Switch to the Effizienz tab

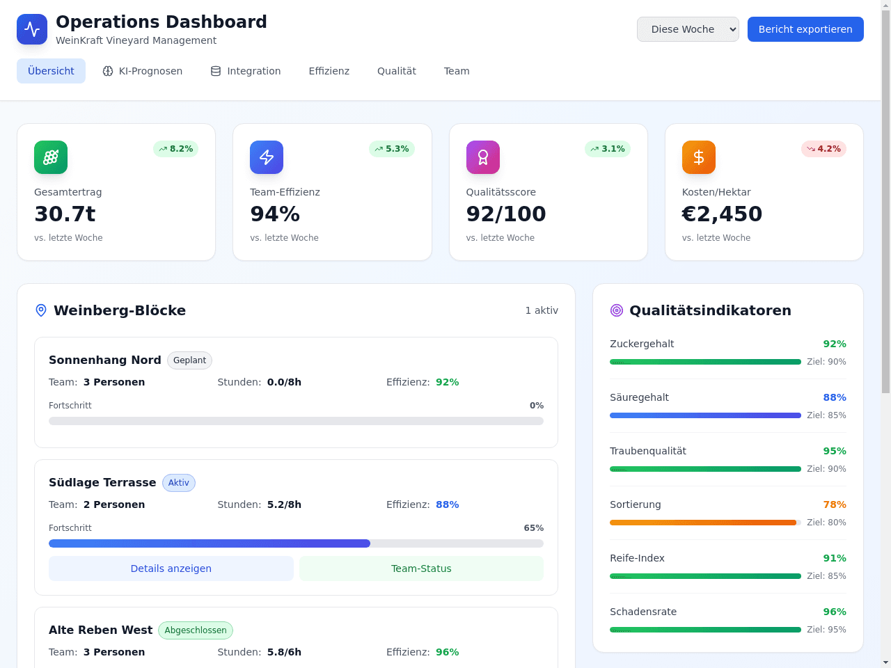tap(329, 71)
